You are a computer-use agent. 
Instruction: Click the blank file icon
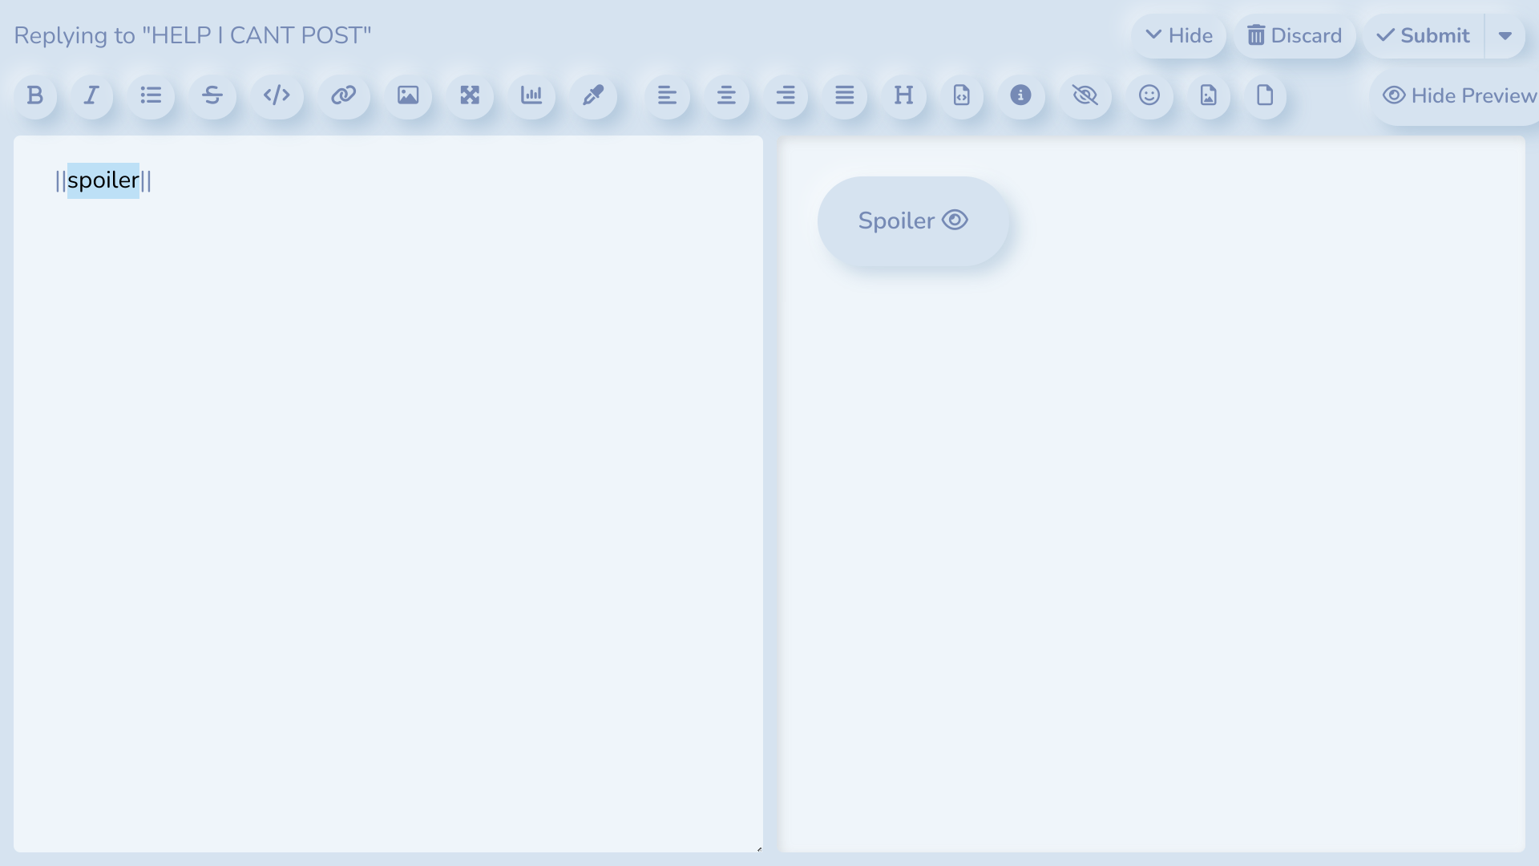(x=1265, y=95)
